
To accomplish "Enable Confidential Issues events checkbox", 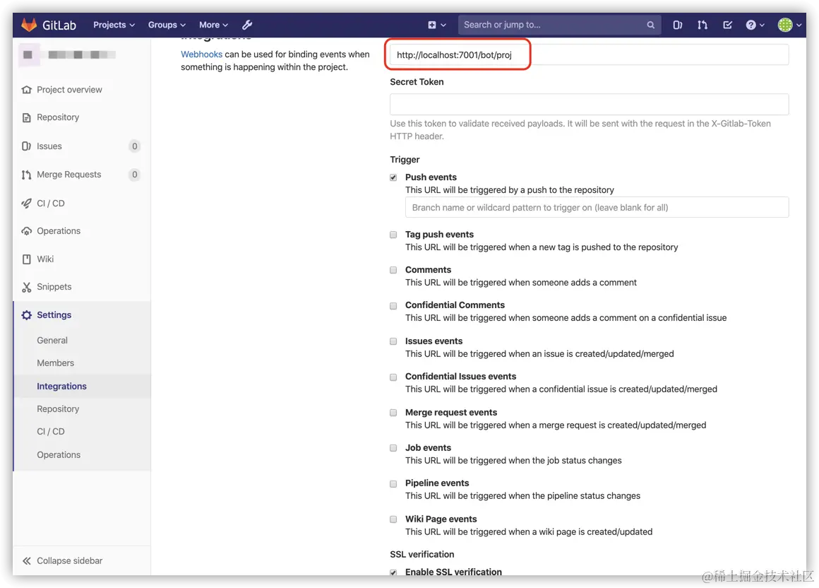I will 393,377.
